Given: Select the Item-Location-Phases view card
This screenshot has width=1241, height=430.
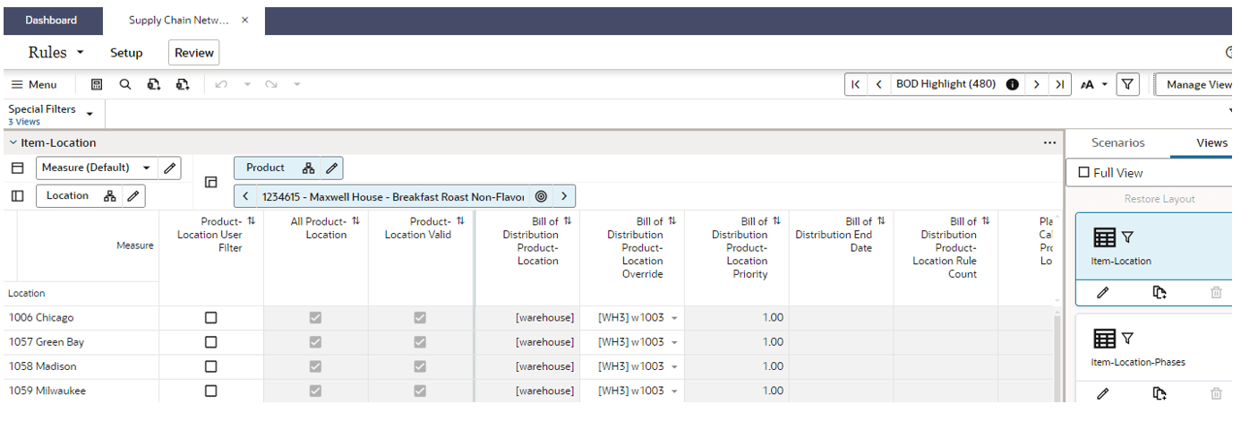Looking at the screenshot, I should (x=1155, y=348).
